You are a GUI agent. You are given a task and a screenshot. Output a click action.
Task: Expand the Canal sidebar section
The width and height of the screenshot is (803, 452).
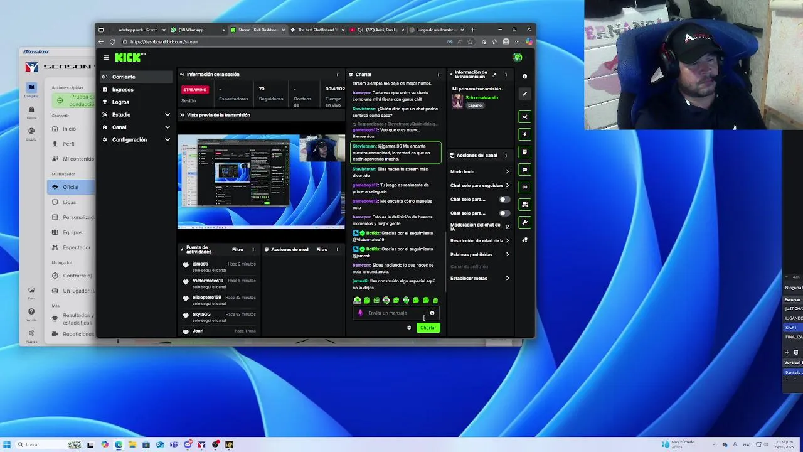[136, 127]
